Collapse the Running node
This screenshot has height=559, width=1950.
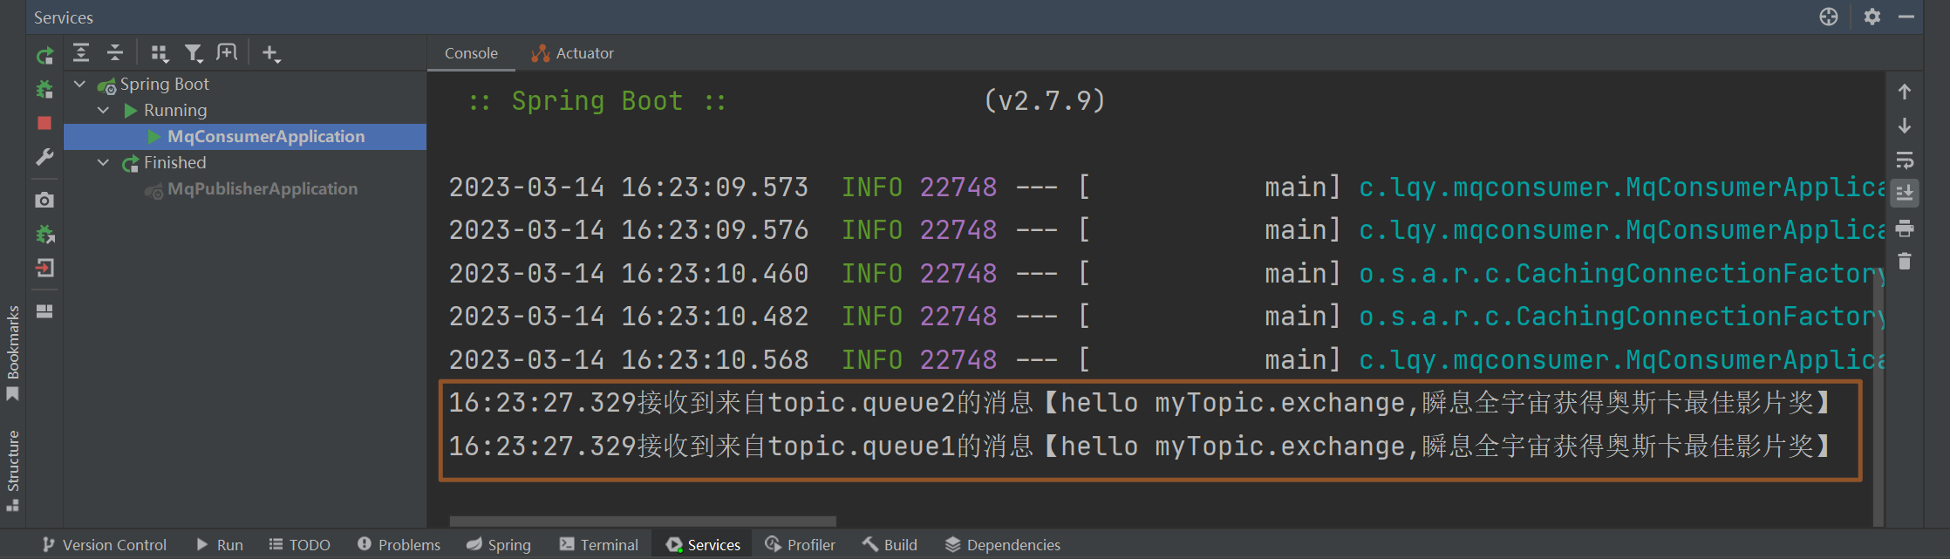click(104, 110)
